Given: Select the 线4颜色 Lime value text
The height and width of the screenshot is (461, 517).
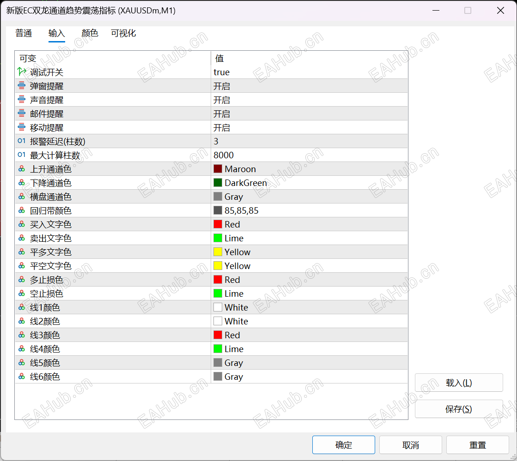Looking at the screenshot, I should click(x=234, y=349).
